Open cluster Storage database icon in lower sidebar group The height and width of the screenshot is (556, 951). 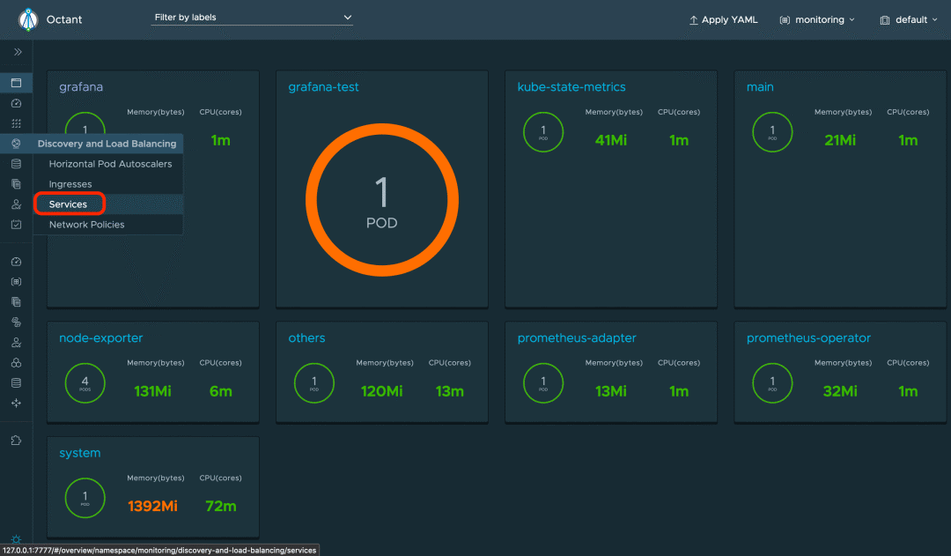(x=17, y=383)
